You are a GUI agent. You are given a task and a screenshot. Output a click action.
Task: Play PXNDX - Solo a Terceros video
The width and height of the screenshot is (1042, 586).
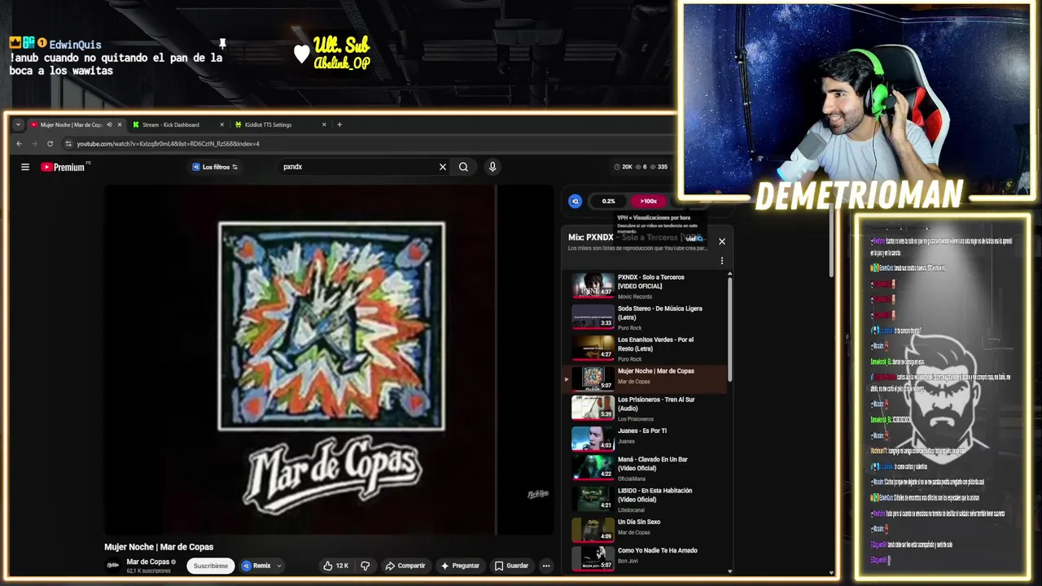(647, 286)
